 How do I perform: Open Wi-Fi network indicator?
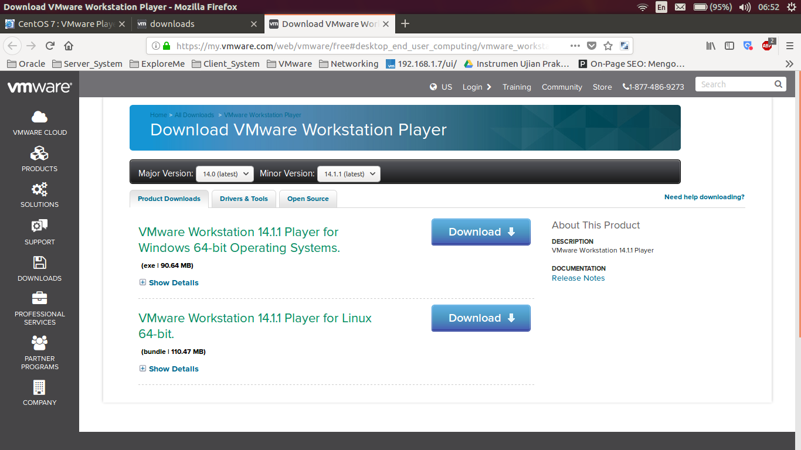pyautogui.click(x=643, y=7)
